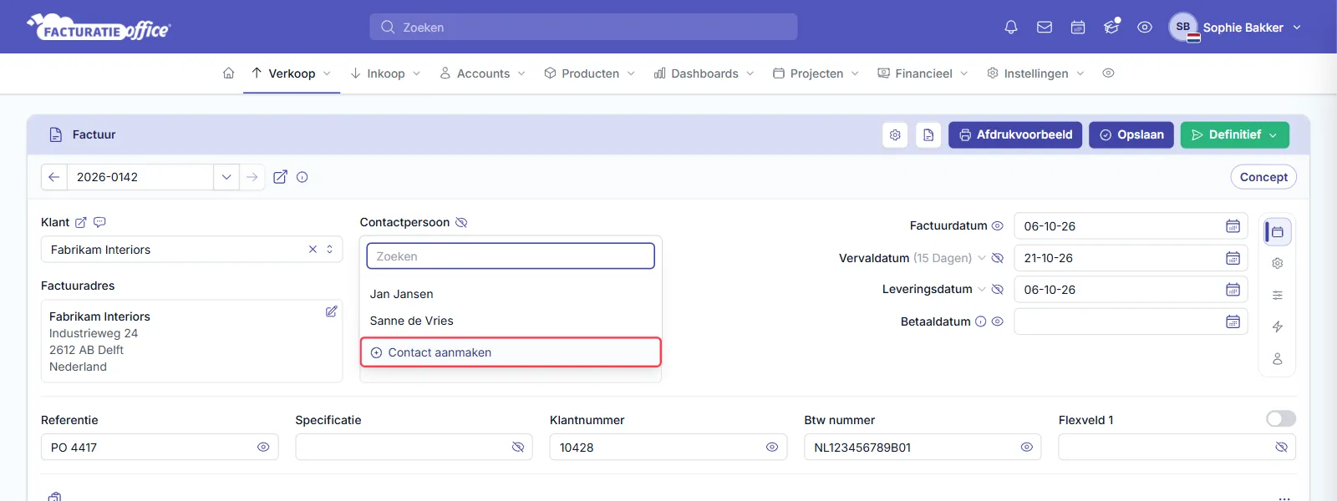This screenshot has height=501, width=1337.
Task: Edit the Klant with the pencil icon
Action: 81,222
